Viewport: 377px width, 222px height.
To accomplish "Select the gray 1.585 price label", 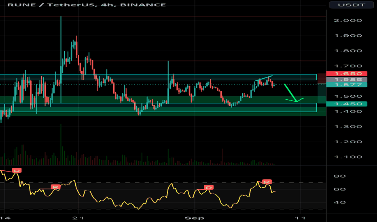I will tap(347, 80).
